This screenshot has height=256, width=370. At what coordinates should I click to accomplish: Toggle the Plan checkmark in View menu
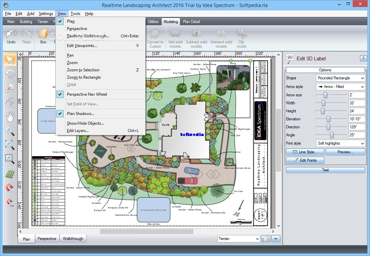coord(60,21)
